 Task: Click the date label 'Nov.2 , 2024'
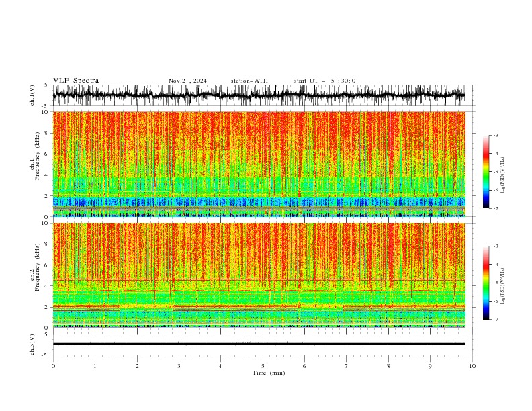(187, 81)
